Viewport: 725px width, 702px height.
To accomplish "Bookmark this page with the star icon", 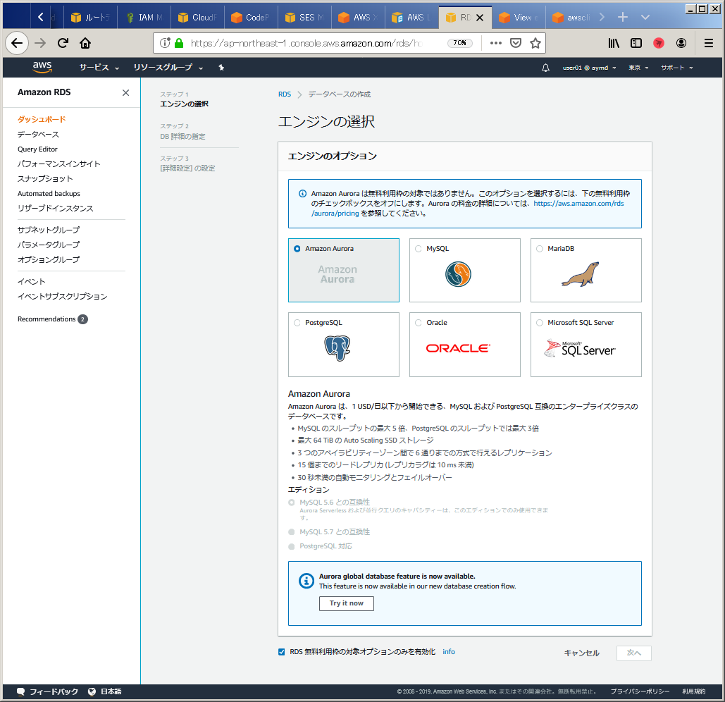I will point(535,43).
